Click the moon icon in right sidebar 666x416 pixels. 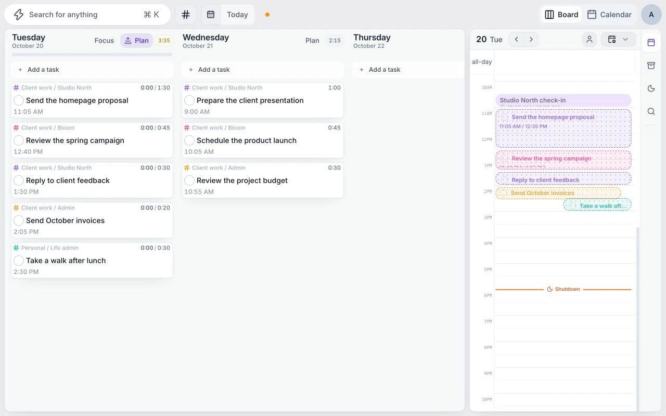(x=651, y=88)
